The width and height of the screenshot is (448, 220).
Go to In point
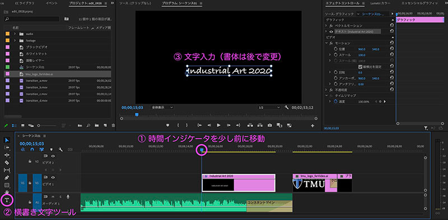tap(199, 125)
